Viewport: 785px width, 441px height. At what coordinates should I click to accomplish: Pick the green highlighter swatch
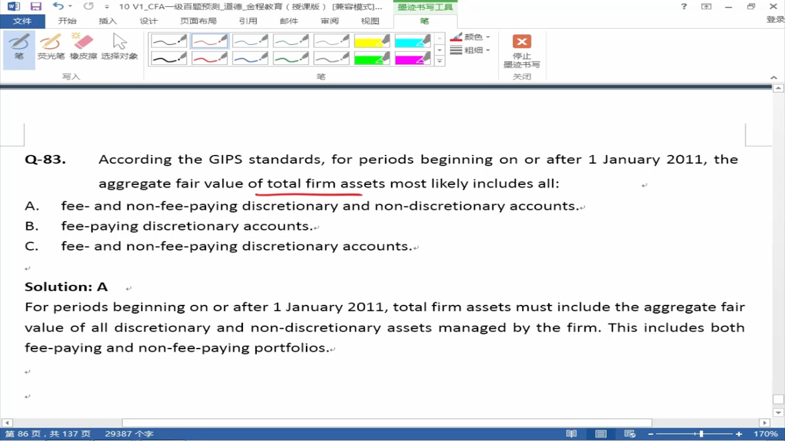click(372, 58)
